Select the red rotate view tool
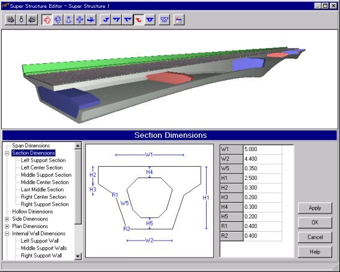The width and height of the screenshot is (340, 272). click(x=47, y=20)
